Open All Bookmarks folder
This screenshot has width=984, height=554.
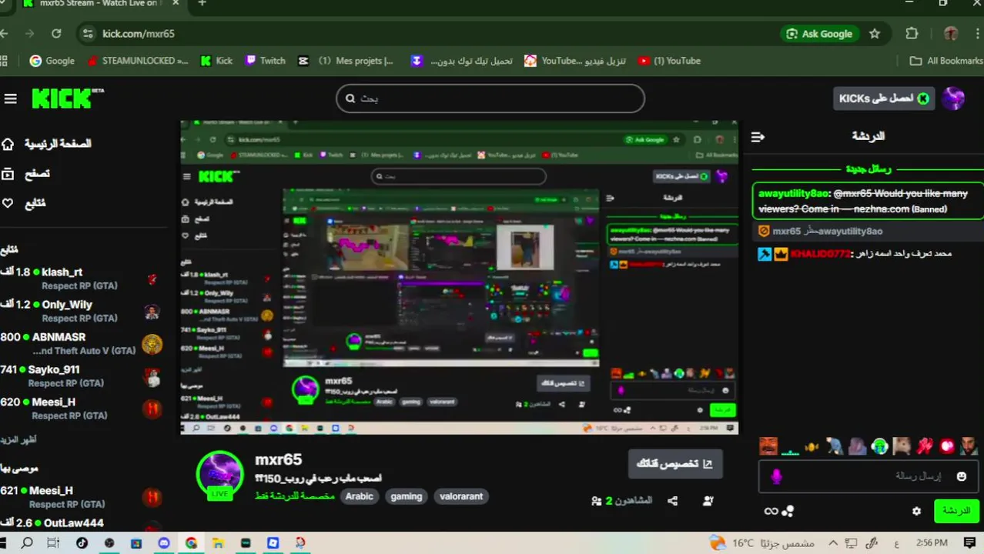click(x=946, y=61)
